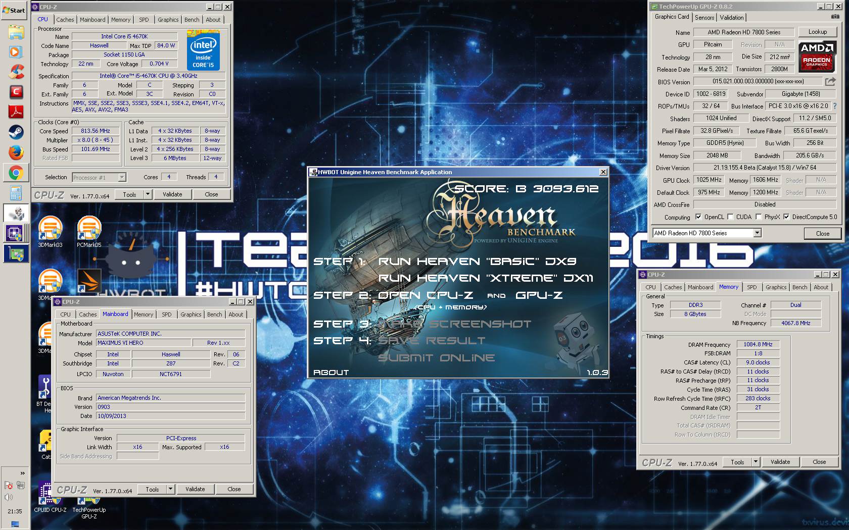
Task: Expand Tools dropdown arrow in Memory window
Action: click(756, 462)
